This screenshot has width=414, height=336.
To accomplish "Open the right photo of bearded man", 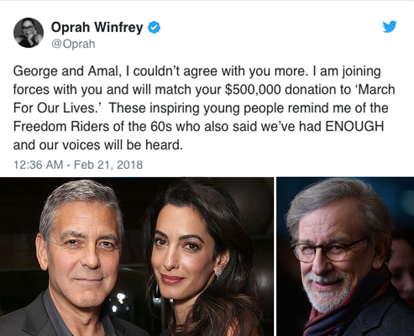I will coord(345,256).
